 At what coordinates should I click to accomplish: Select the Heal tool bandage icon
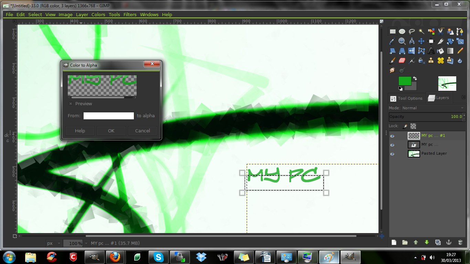tap(440, 60)
